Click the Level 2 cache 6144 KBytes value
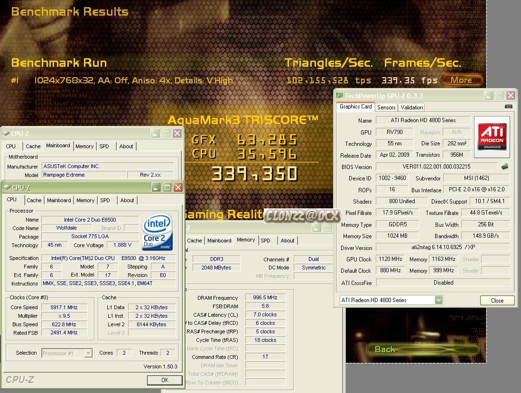Screen dimensions: 521x393 click(x=151, y=324)
